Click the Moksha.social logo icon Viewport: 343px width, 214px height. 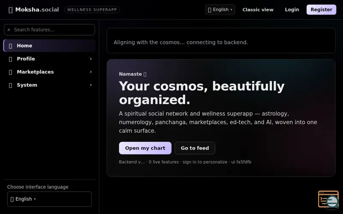coord(10,10)
